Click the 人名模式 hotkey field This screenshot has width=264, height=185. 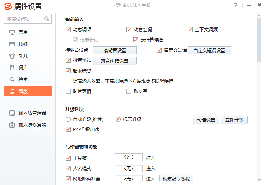(129, 169)
